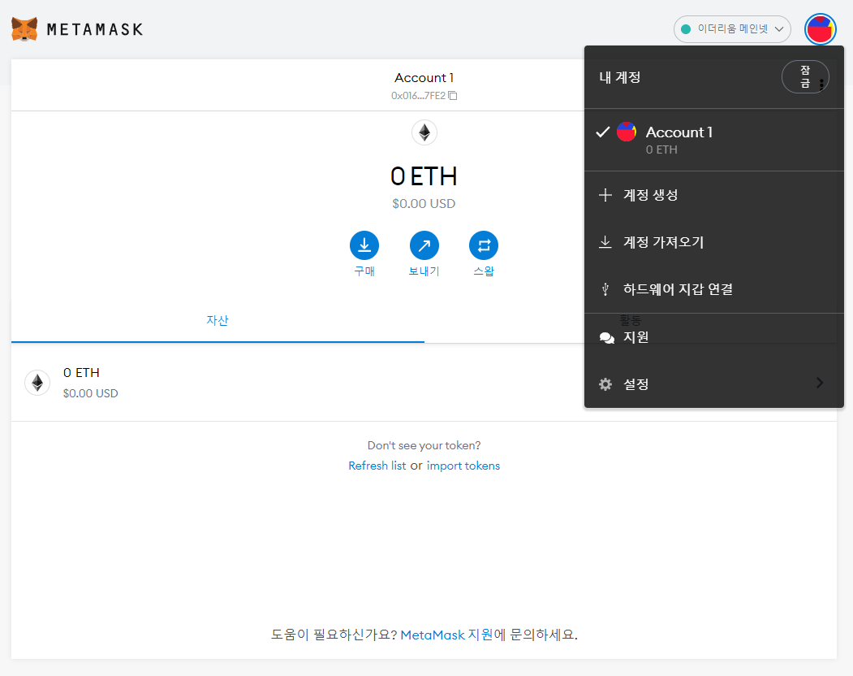Click the three-dot options icon
This screenshot has height=676, width=853.
821,84
